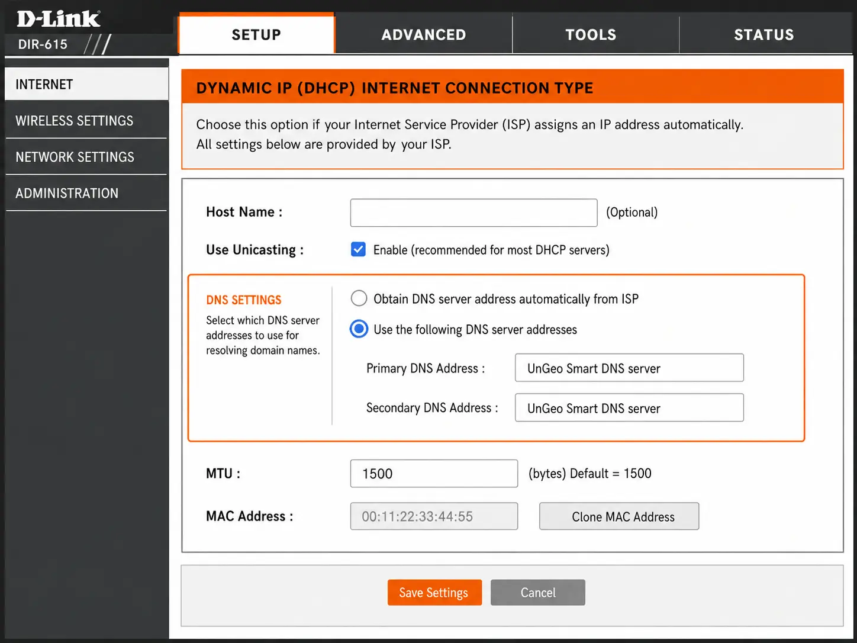Viewport: 857px width, 643px height.
Task: Click the Save Settings button
Action: point(434,592)
